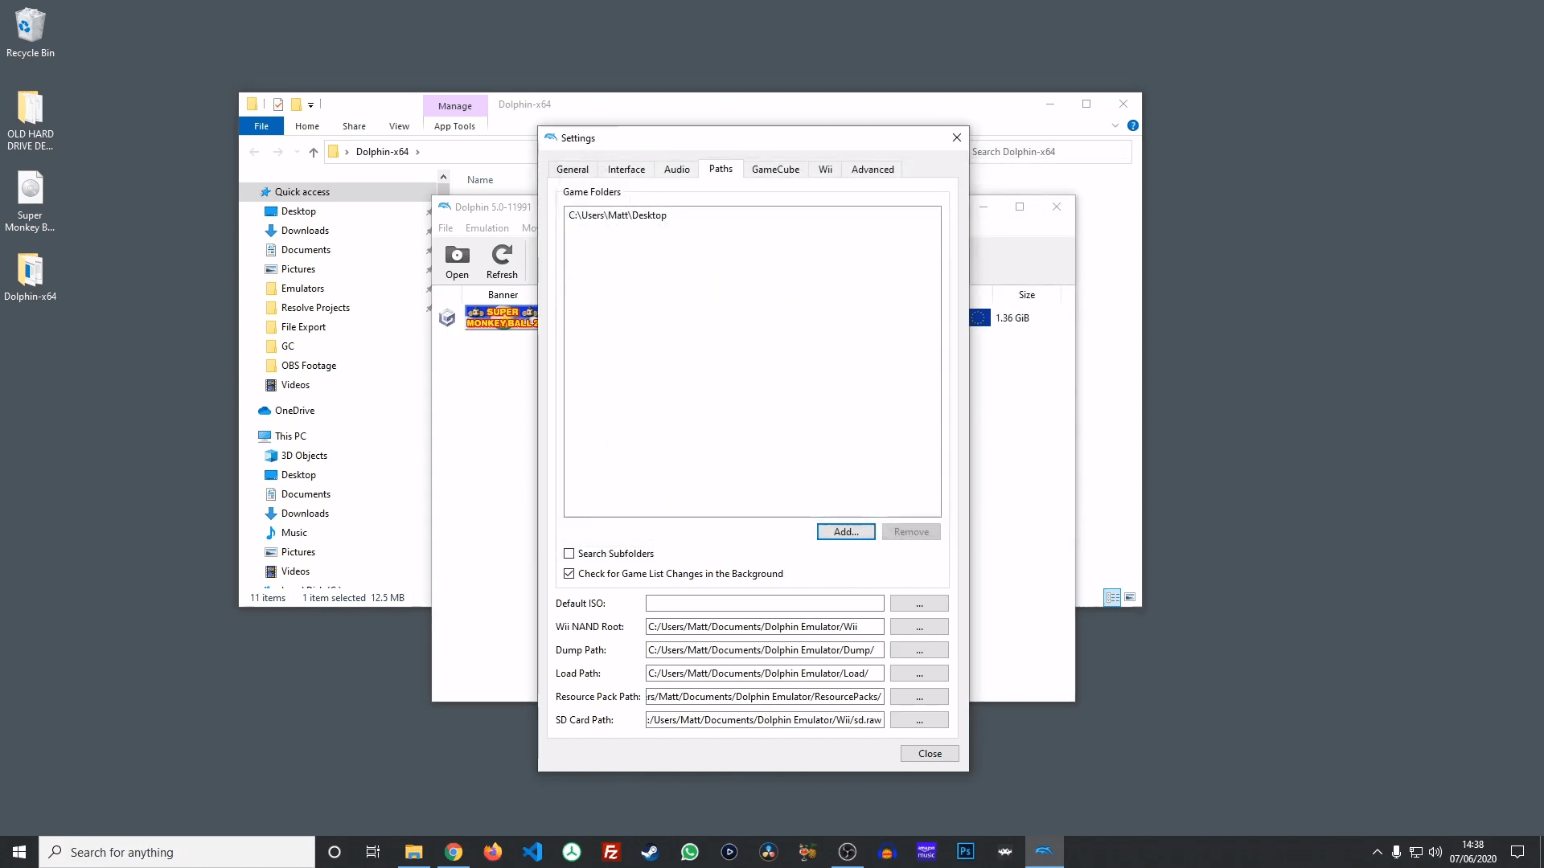Expand the This PC tree item
The width and height of the screenshot is (1544, 868).
click(250, 436)
